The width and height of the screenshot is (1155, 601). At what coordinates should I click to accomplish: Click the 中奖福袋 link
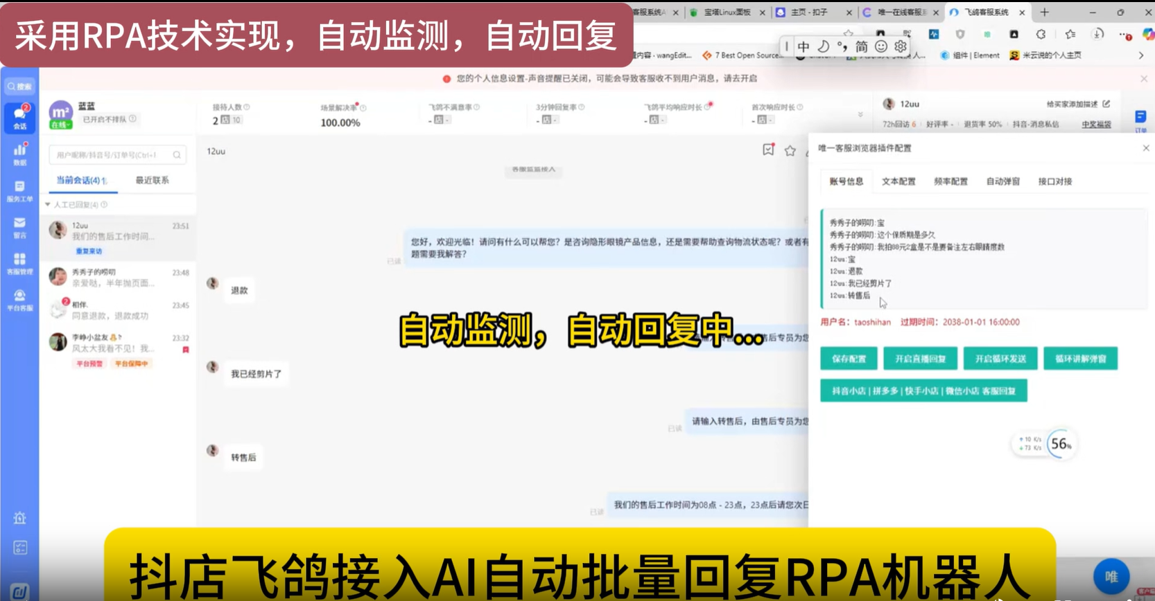pyautogui.click(x=1096, y=125)
